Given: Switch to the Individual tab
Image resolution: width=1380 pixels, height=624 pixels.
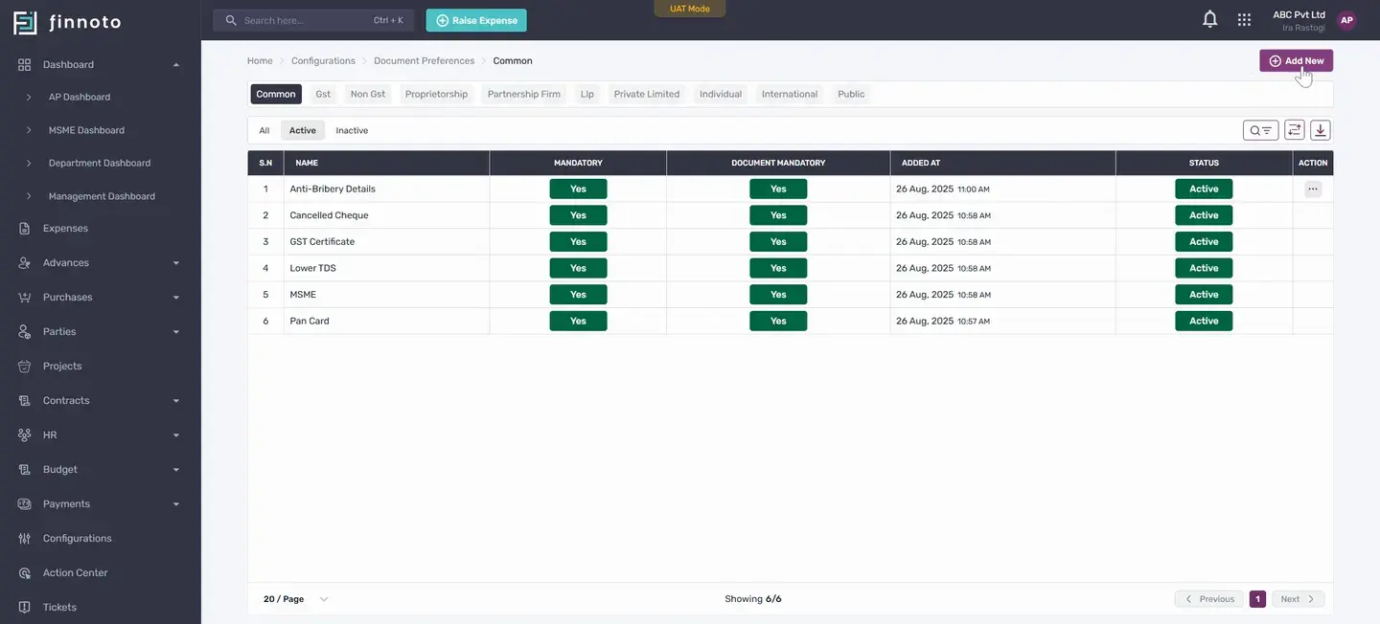Looking at the screenshot, I should tap(721, 94).
